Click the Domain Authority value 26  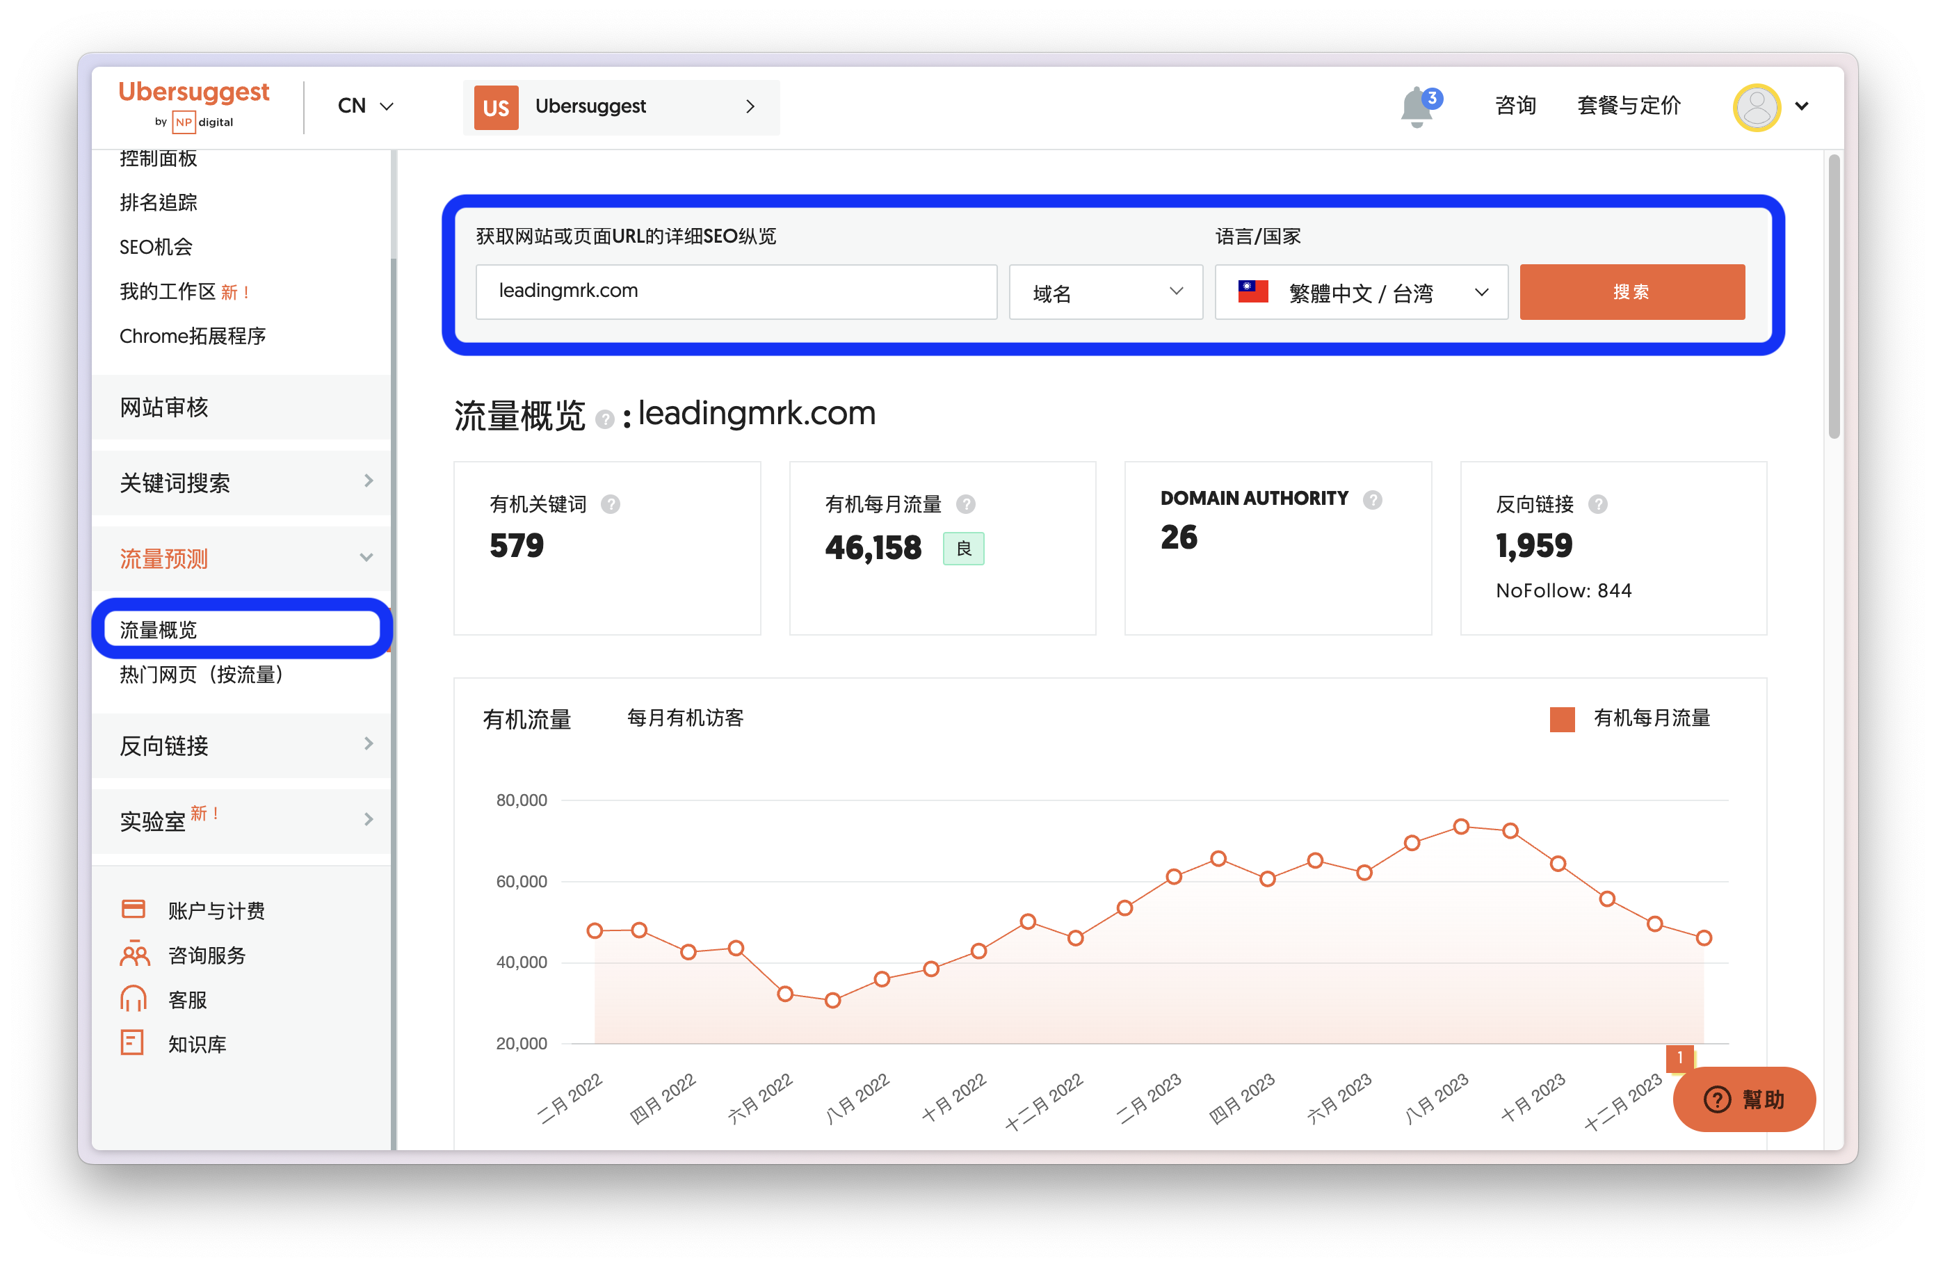coord(1179,537)
